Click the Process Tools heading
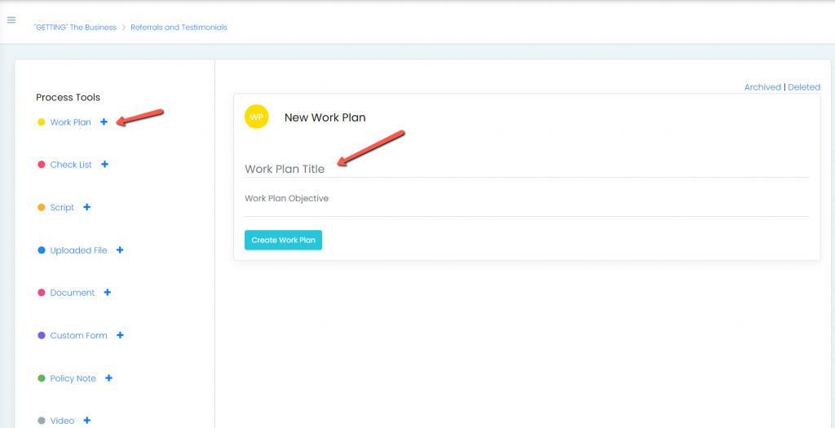Image resolution: width=835 pixels, height=428 pixels. [x=68, y=97]
